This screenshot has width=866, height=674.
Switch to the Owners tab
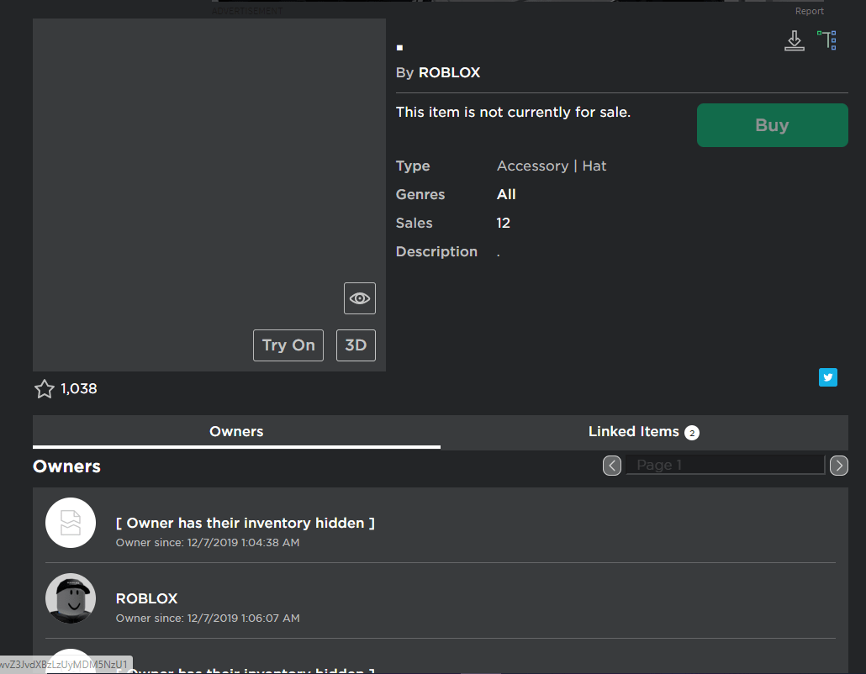pyautogui.click(x=236, y=432)
